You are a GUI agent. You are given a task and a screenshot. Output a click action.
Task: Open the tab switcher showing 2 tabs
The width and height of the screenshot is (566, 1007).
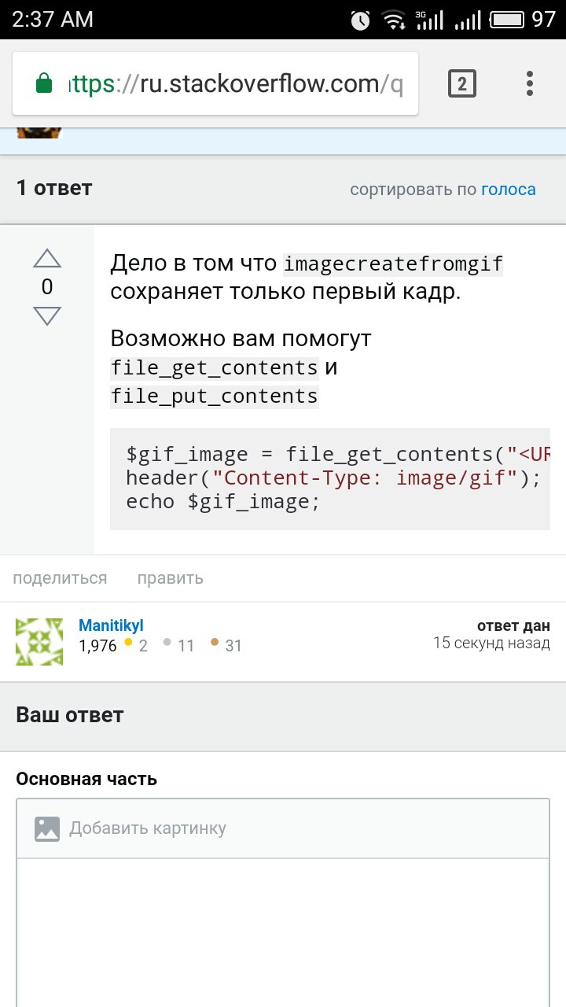tap(462, 83)
